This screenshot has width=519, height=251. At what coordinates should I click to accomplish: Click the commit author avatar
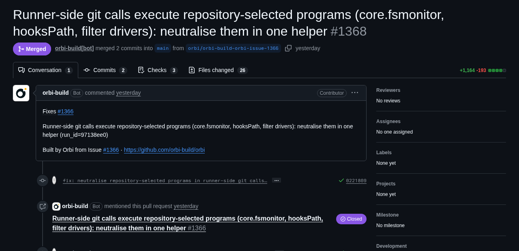coord(54,180)
